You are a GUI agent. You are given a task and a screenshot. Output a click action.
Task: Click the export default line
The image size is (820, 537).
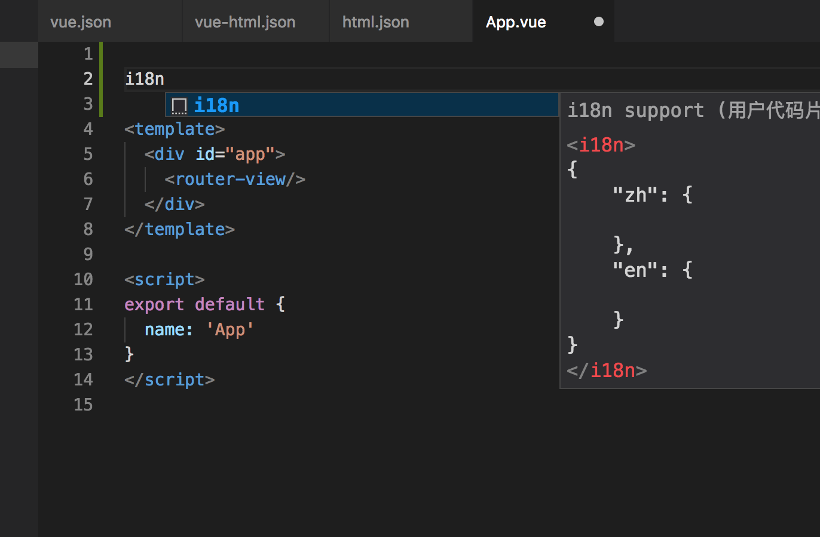click(204, 304)
